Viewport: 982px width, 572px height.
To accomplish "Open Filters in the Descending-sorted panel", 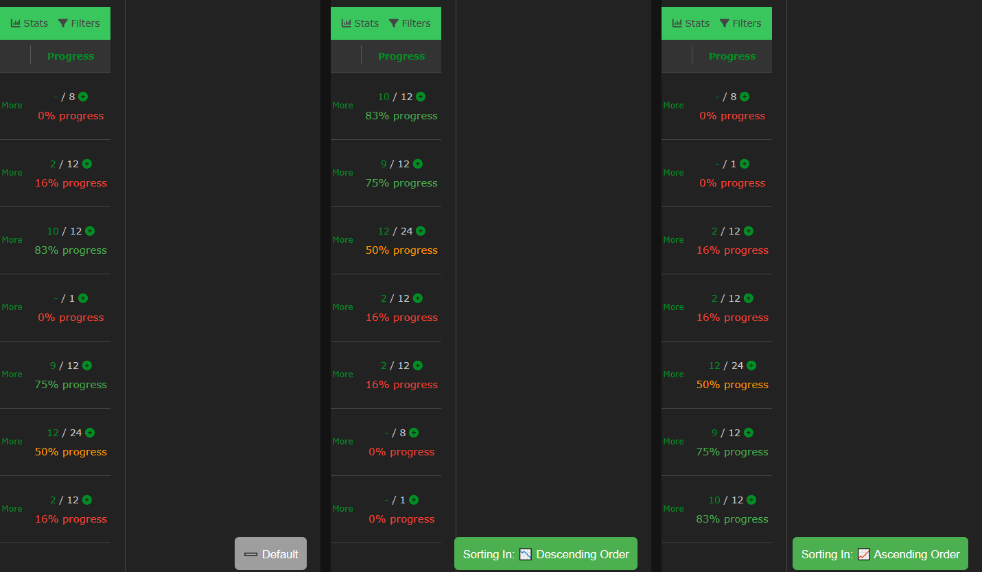I will tap(410, 23).
